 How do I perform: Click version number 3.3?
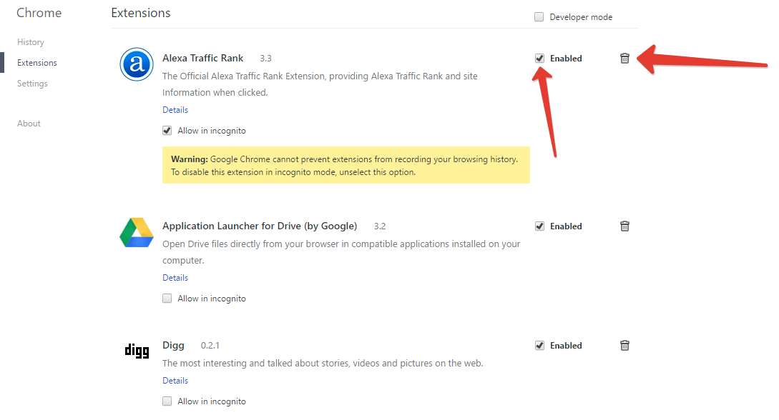coord(266,59)
